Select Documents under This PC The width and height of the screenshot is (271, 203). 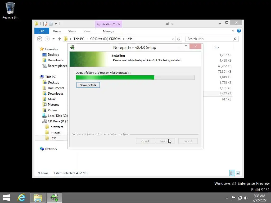pyautogui.click(x=56, y=88)
